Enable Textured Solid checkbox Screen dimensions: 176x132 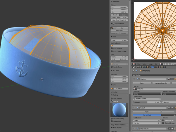pos(112,99)
